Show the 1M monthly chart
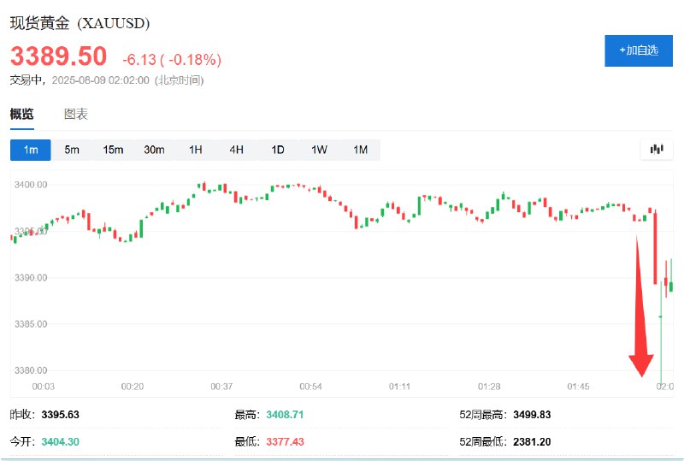Image resolution: width=684 pixels, height=461 pixels. 360,150
